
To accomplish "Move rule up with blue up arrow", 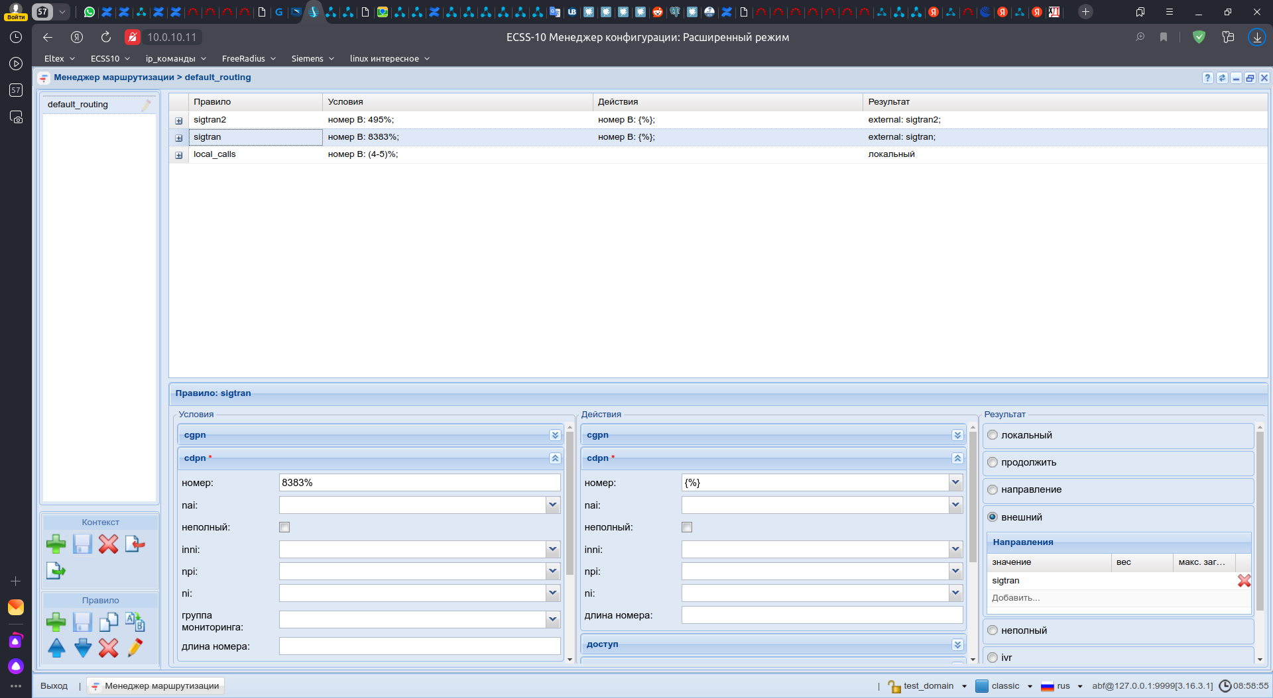I will coord(56,648).
